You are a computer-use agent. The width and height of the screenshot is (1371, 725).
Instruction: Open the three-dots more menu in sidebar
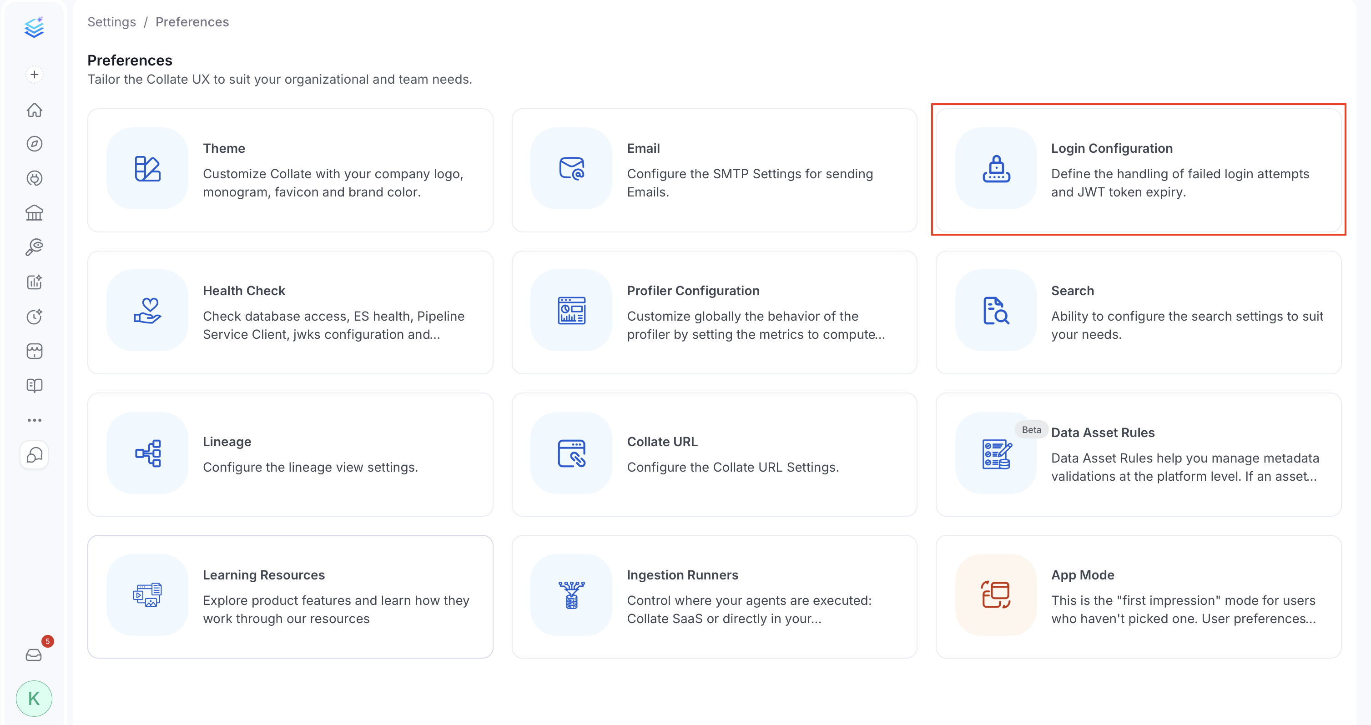coord(34,420)
